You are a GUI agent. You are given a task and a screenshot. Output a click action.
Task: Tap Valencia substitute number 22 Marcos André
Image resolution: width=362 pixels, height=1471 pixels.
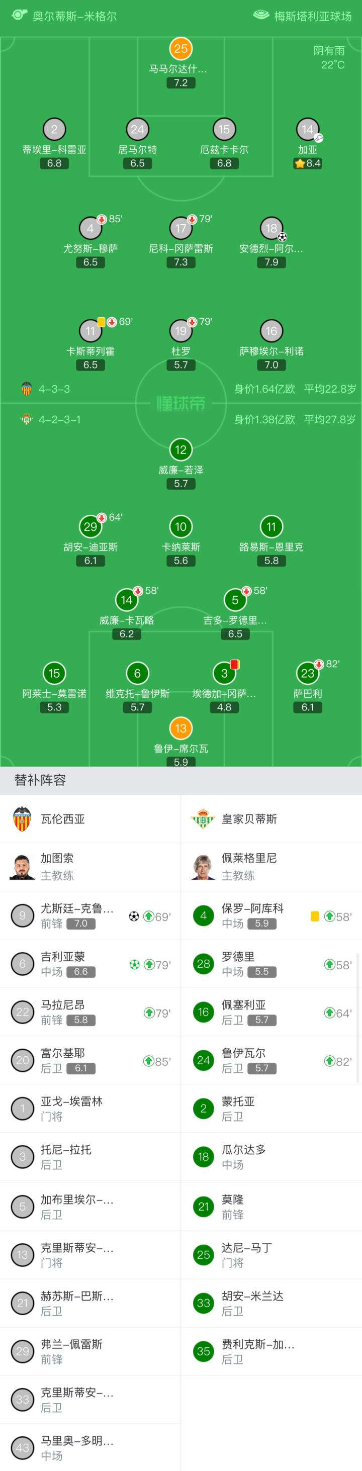[22, 1012]
